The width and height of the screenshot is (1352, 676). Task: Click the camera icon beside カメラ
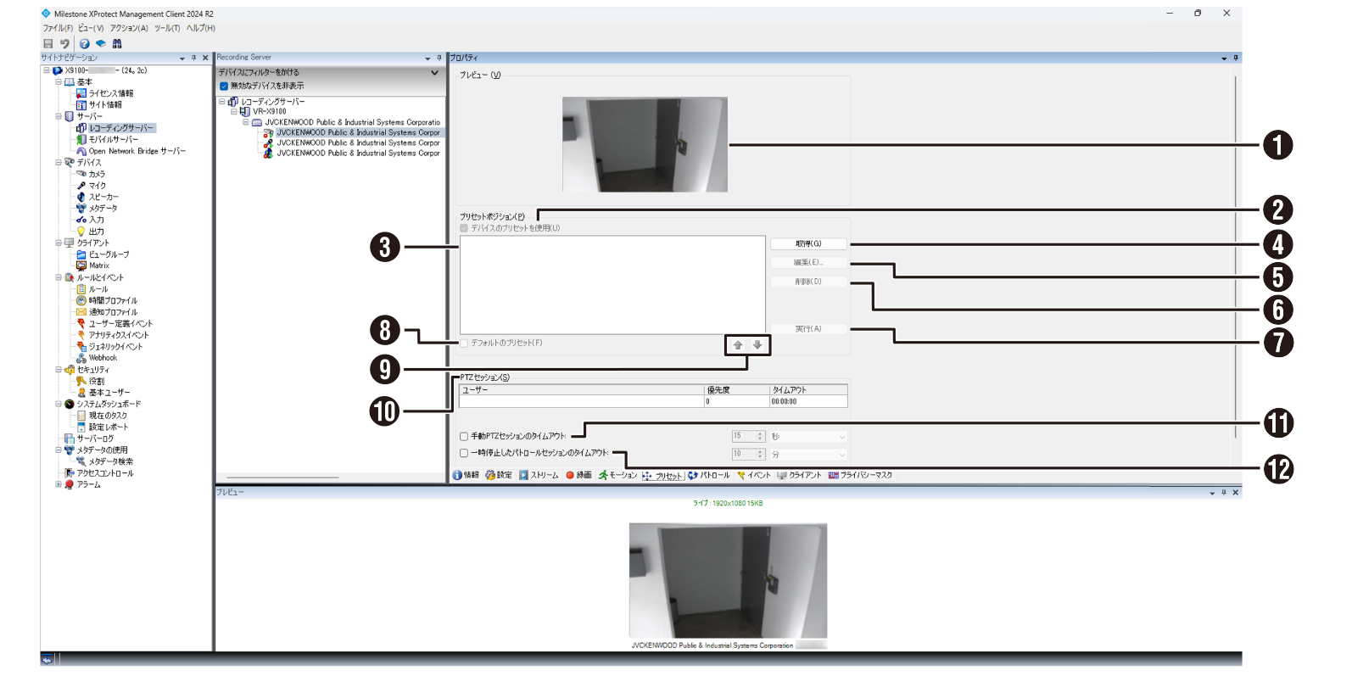tap(81, 174)
